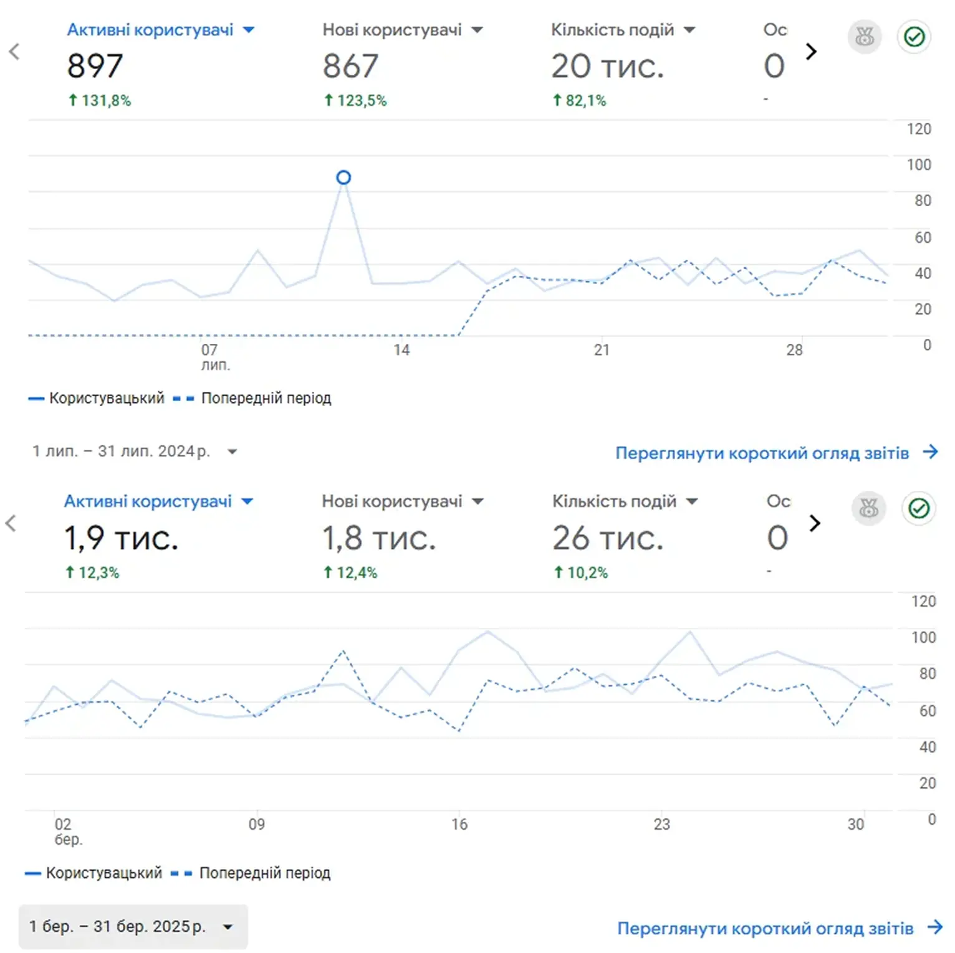The image size is (955, 953).
Task: Click the 82,1% growth value under event count
Action: click(579, 100)
